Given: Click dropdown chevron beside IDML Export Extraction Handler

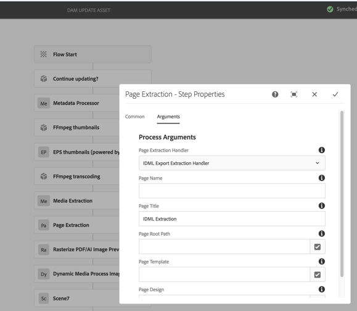Looking at the screenshot, I should coord(318,163).
